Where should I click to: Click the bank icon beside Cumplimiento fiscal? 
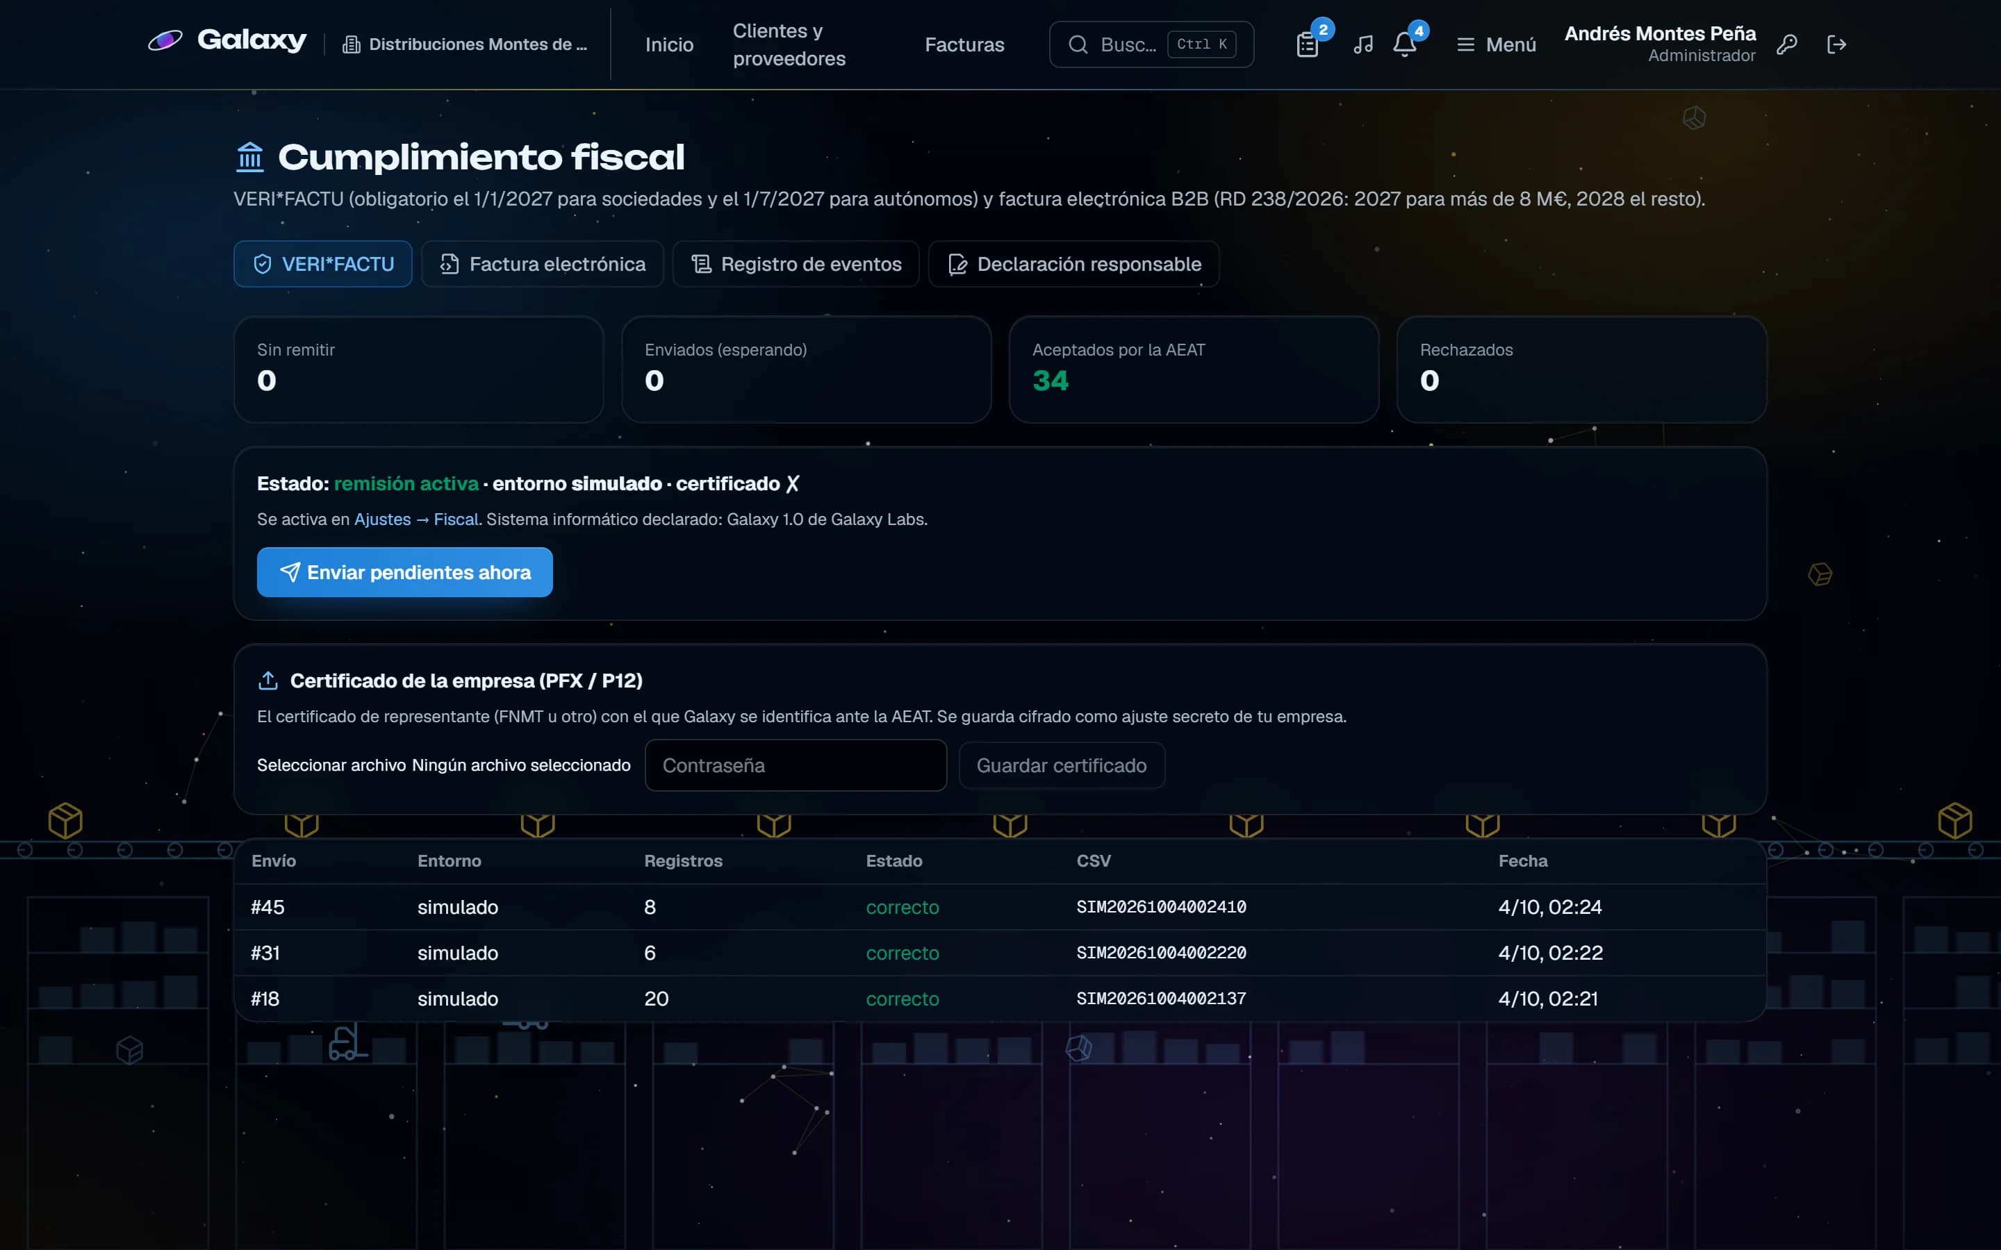pyautogui.click(x=249, y=157)
